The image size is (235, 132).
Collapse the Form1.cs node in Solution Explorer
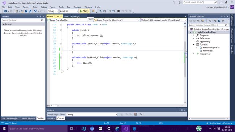(193, 44)
